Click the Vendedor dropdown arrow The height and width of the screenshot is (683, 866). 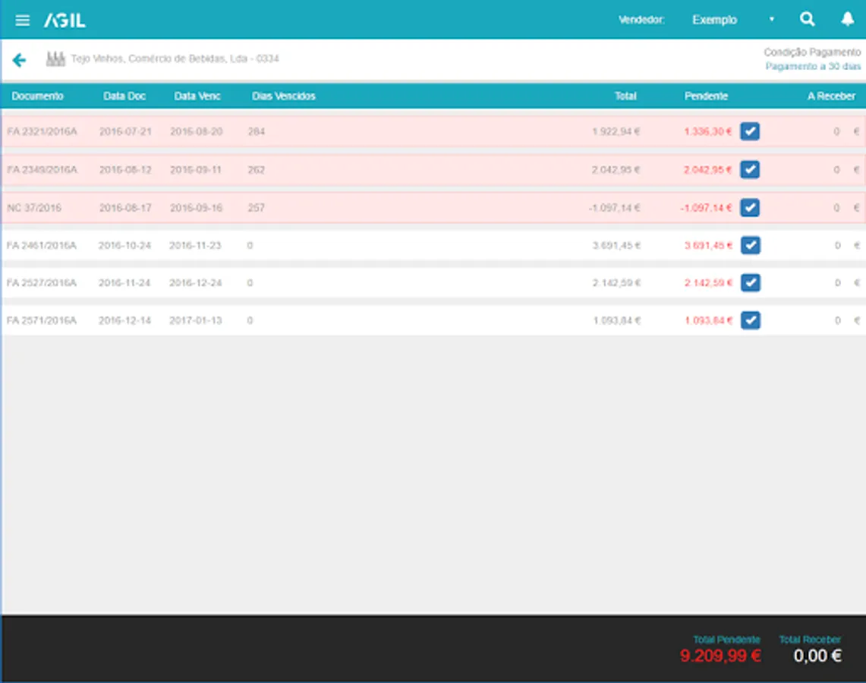pyautogui.click(x=772, y=19)
